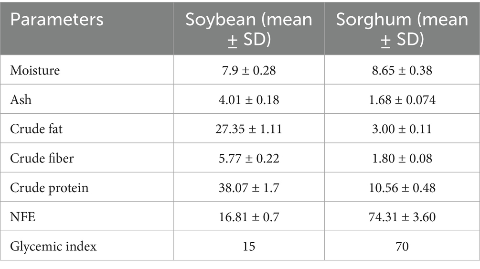The width and height of the screenshot is (480, 269).
Task: Click the sorghum NFE value 74.31 ± 3.60
Action: pos(402,216)
